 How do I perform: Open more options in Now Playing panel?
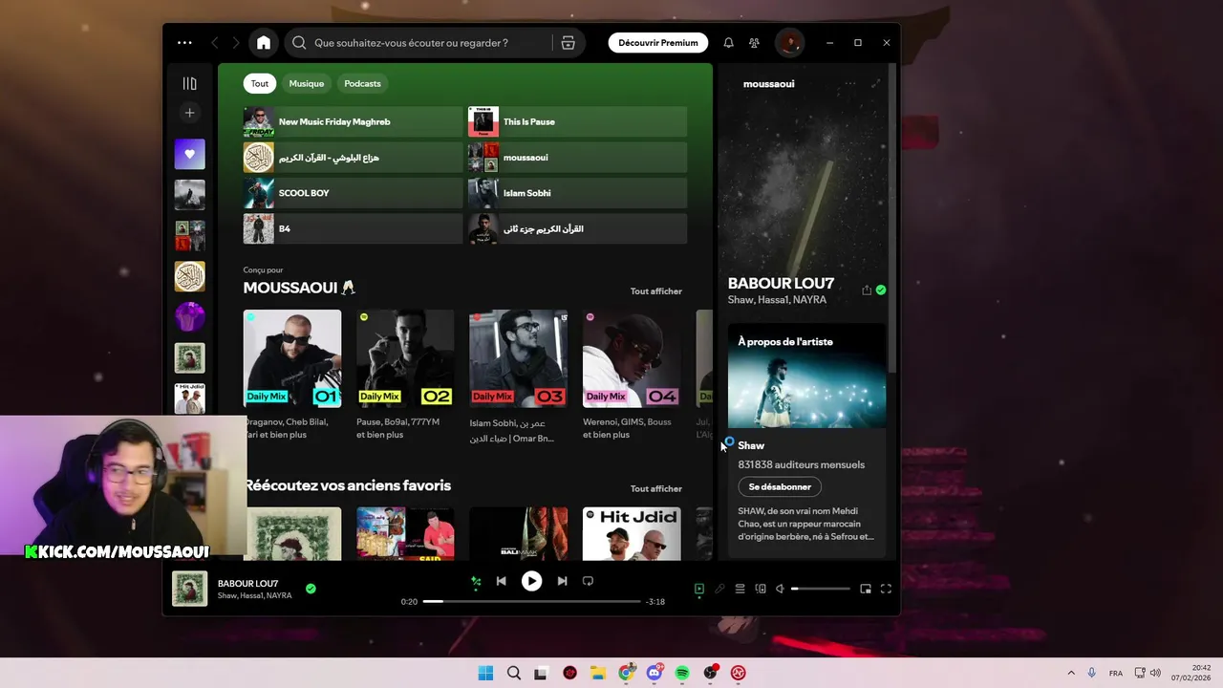click(849, 84)
